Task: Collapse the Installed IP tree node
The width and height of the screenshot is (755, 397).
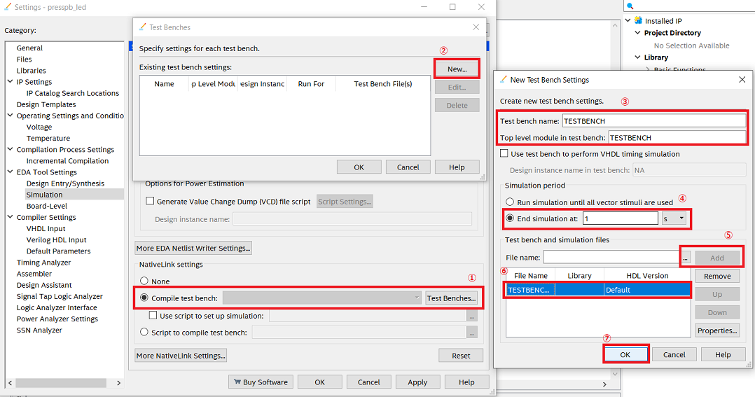Action: pos(628,21)
